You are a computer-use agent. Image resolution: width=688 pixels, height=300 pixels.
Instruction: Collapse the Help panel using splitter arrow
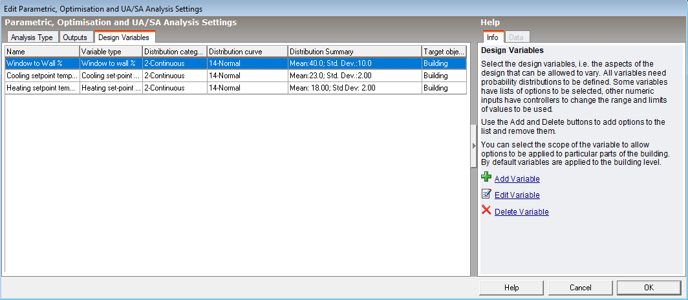pyautogui.click(x=474, y=146)
